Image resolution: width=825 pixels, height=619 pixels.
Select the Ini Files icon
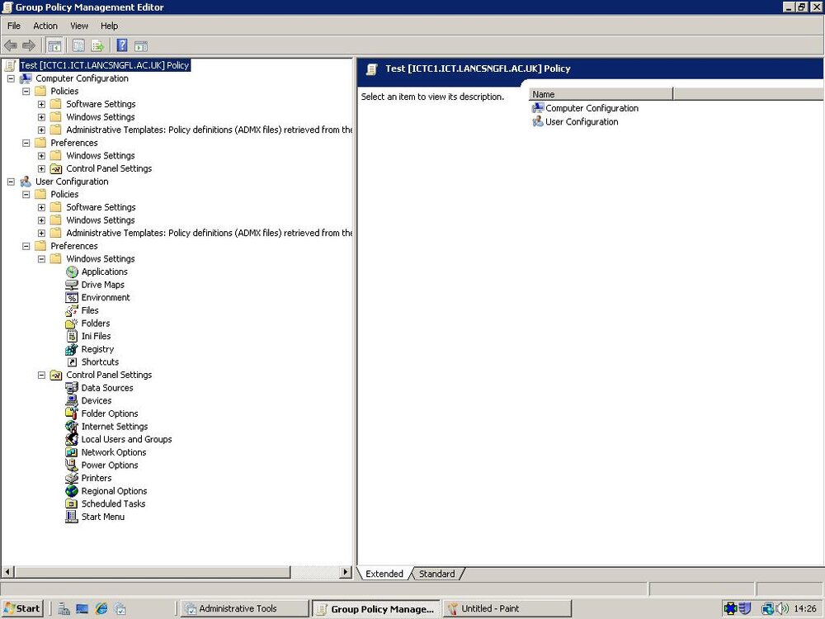(72, 337)
